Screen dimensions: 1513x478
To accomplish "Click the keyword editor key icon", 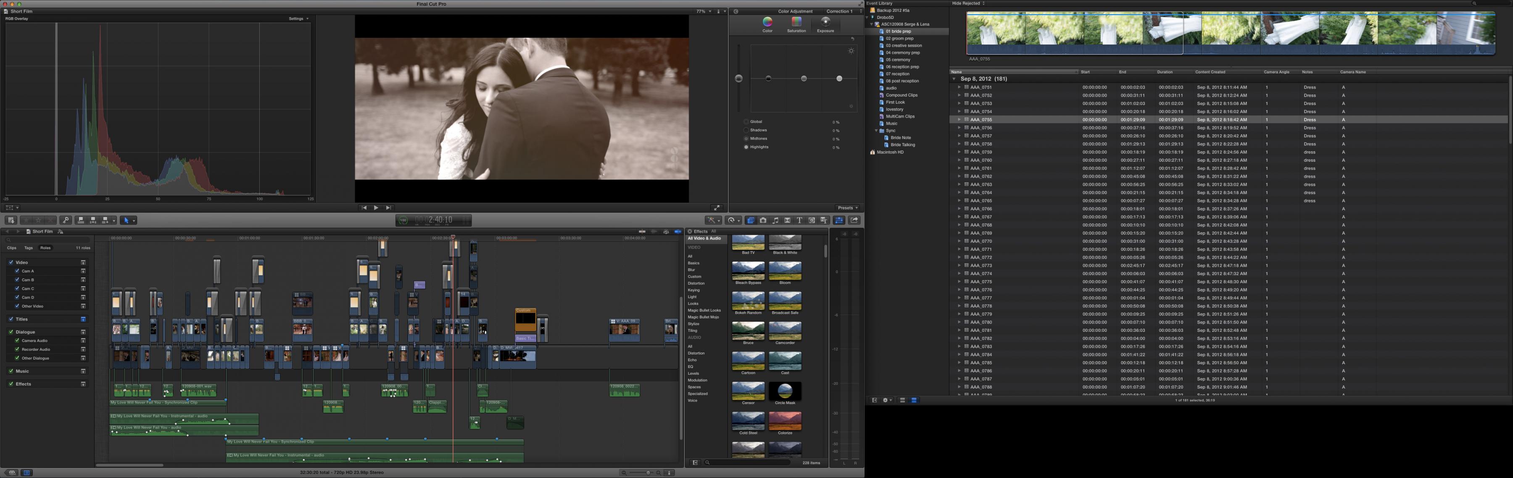I will [x=66, y=220].
